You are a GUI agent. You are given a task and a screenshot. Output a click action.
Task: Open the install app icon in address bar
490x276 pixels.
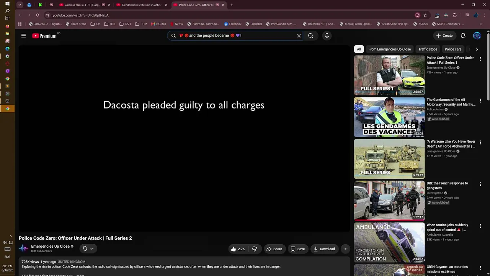(x=417, y=15)
